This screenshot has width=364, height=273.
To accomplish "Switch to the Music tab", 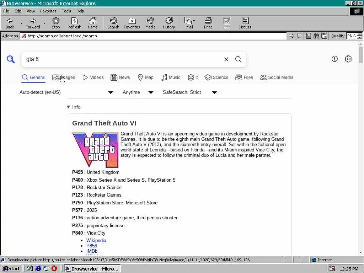I will [171, 77].
